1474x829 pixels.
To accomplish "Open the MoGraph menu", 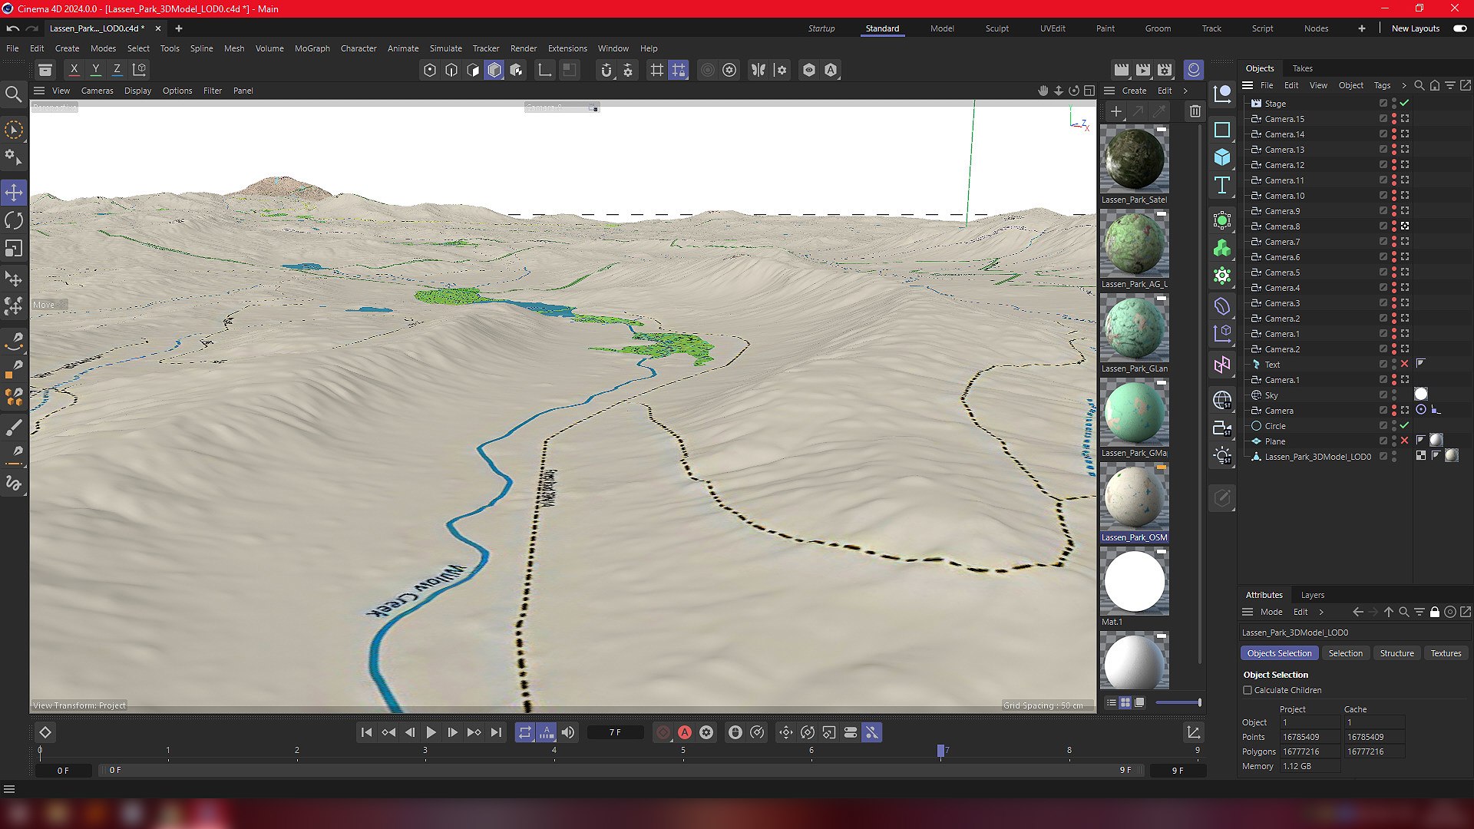I will [x=312, y=48].
